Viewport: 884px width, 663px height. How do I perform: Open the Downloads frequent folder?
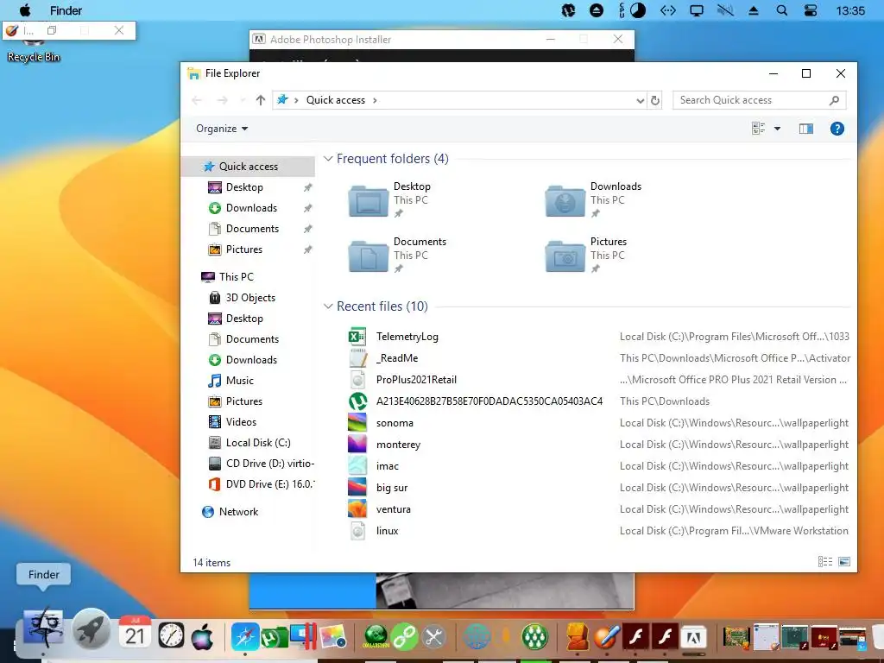click(x=593, y=200)
